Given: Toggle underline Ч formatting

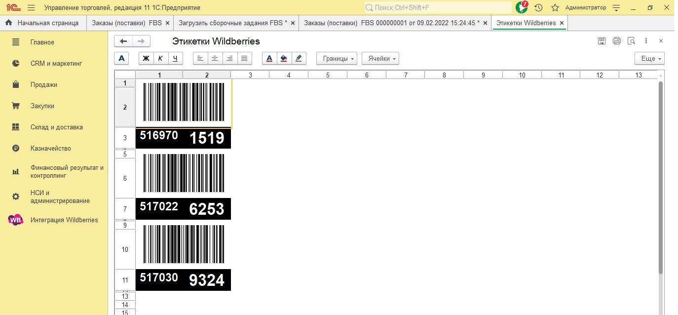Looking at the screenshot, I should point(176,58).
